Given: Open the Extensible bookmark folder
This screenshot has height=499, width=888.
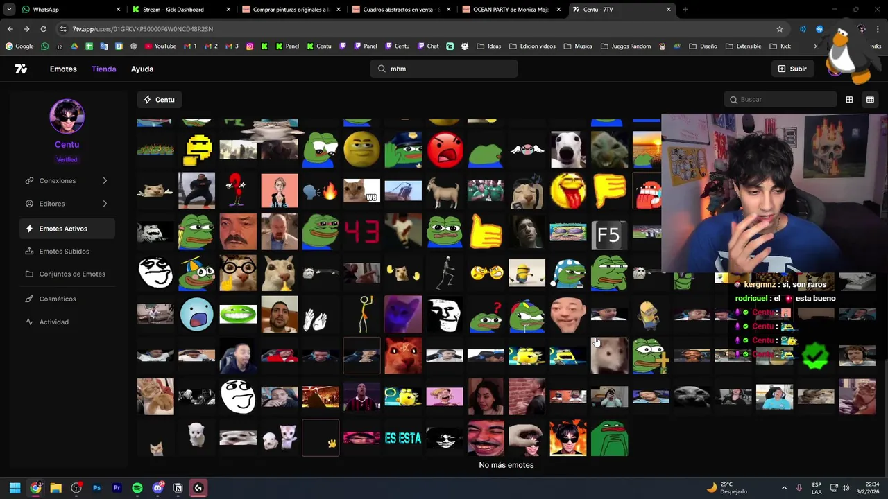Looking at the screenshot, I should 743,46.
